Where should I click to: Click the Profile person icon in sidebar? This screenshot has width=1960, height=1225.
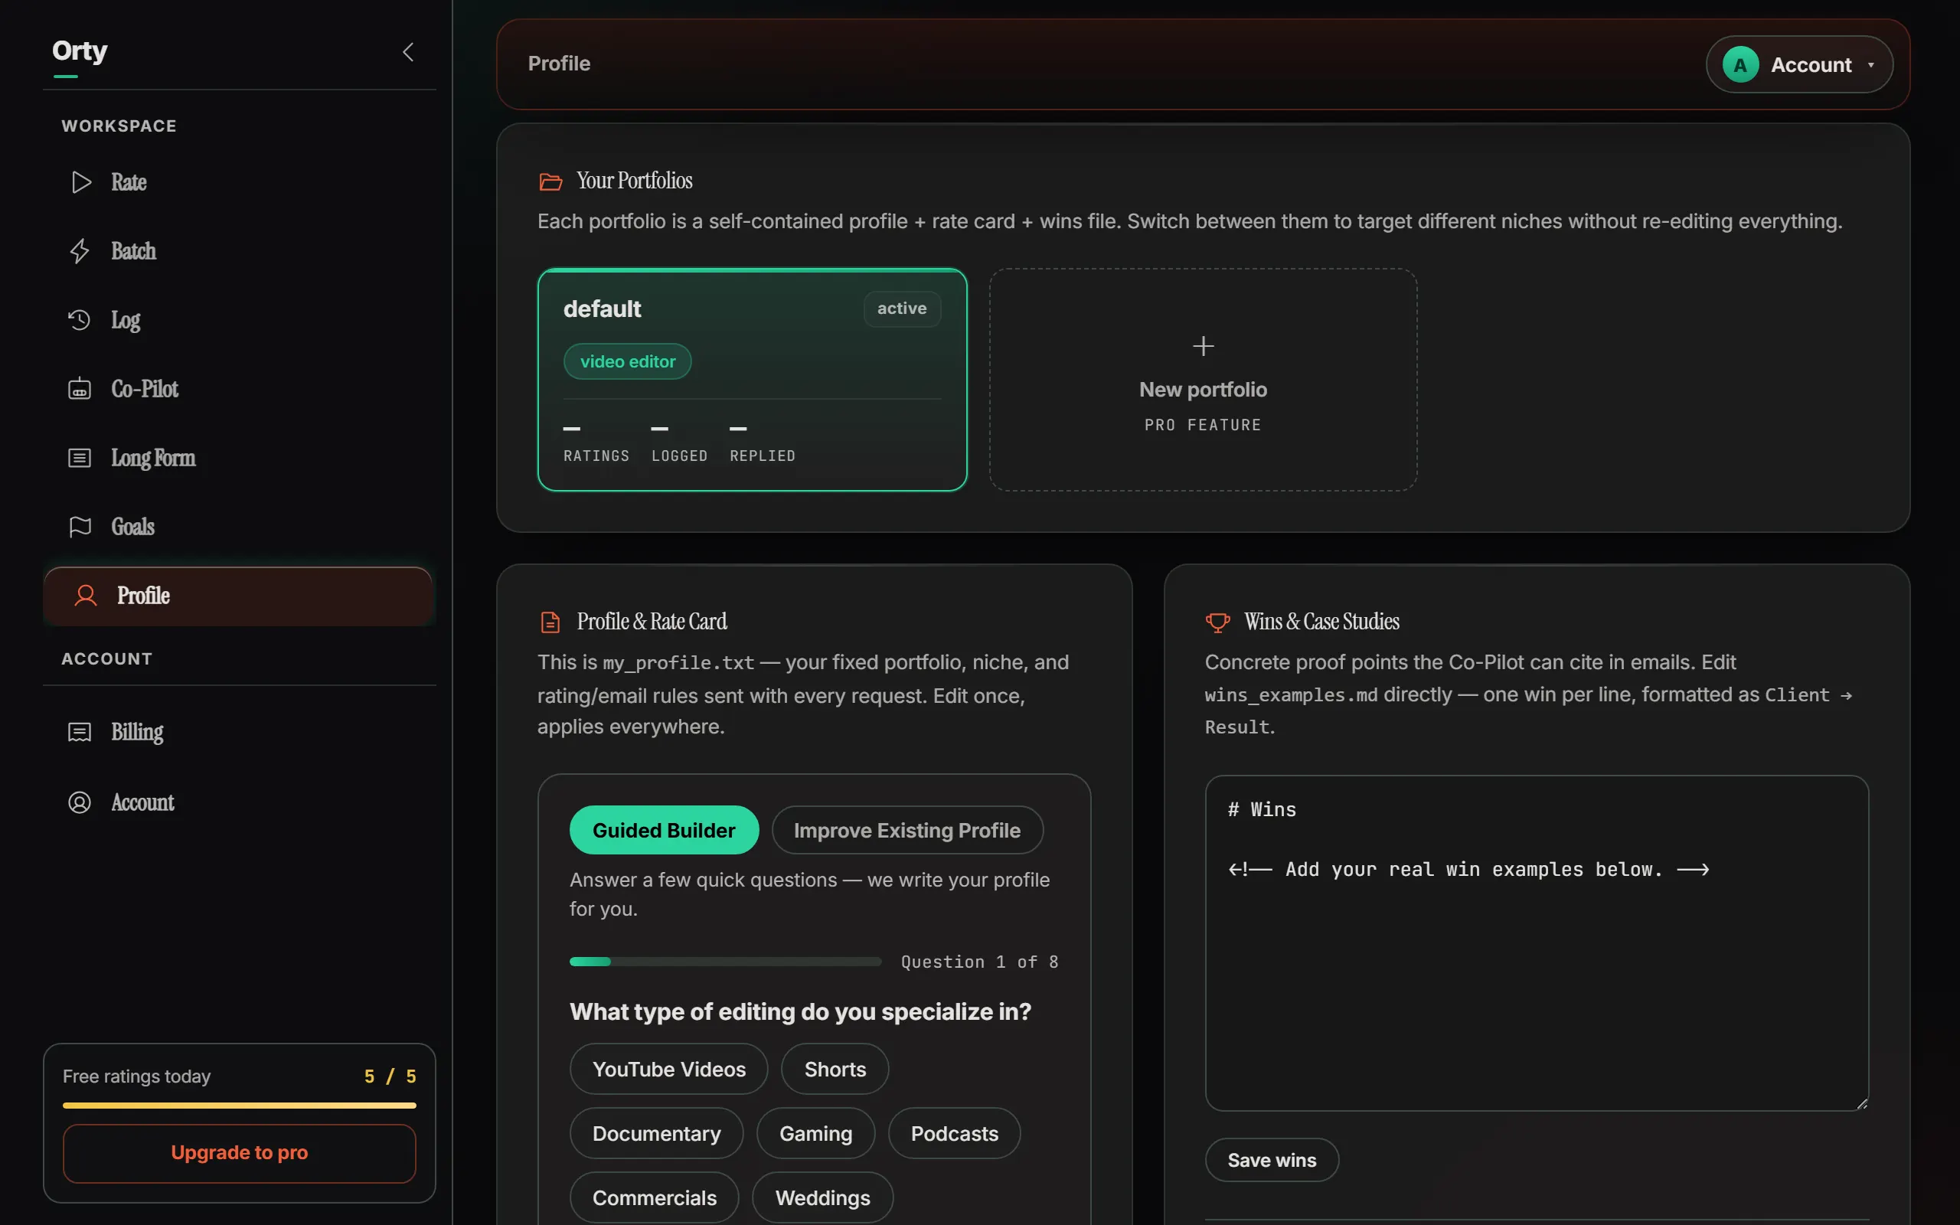coord(86,596)
